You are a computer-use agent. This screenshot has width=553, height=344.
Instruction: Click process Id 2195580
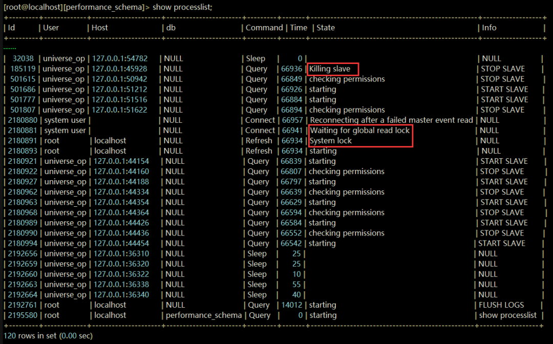(x=23, y=315)
